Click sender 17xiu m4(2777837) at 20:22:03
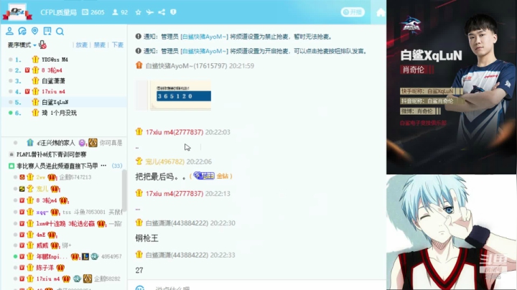The height and width of the screenshot is (290, 517). pos(174,132)
